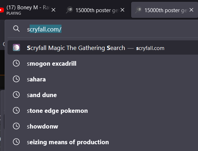The height and width of the screenshot is (151, 198).
Task: Close the Boney M YouTube tab
Action: (53, 10)
